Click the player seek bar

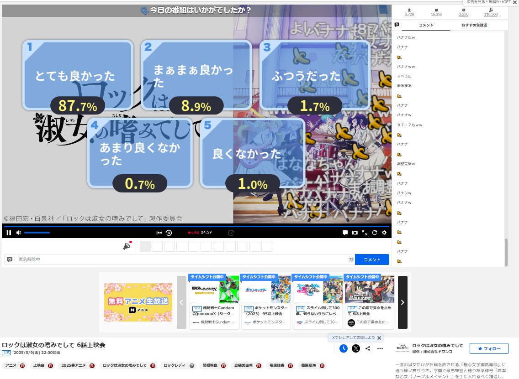(x=196, y=226)
